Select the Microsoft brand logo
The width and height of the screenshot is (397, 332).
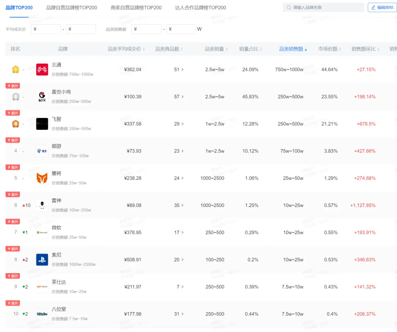coord(42,232)
